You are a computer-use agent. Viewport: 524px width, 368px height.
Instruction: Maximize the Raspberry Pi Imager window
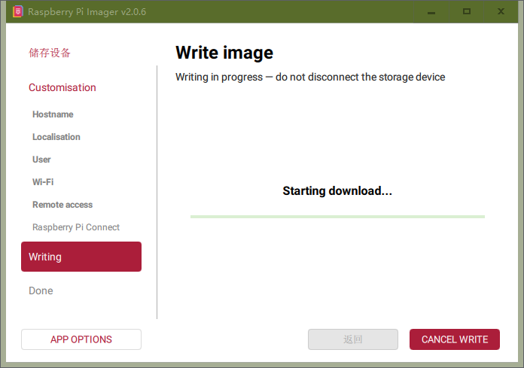(467, 12)
